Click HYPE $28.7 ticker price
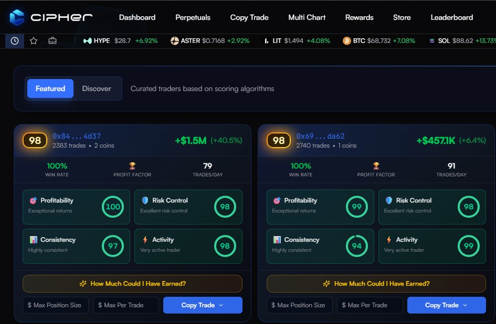Viewport: 496px width, 324px height. (122, 41)
